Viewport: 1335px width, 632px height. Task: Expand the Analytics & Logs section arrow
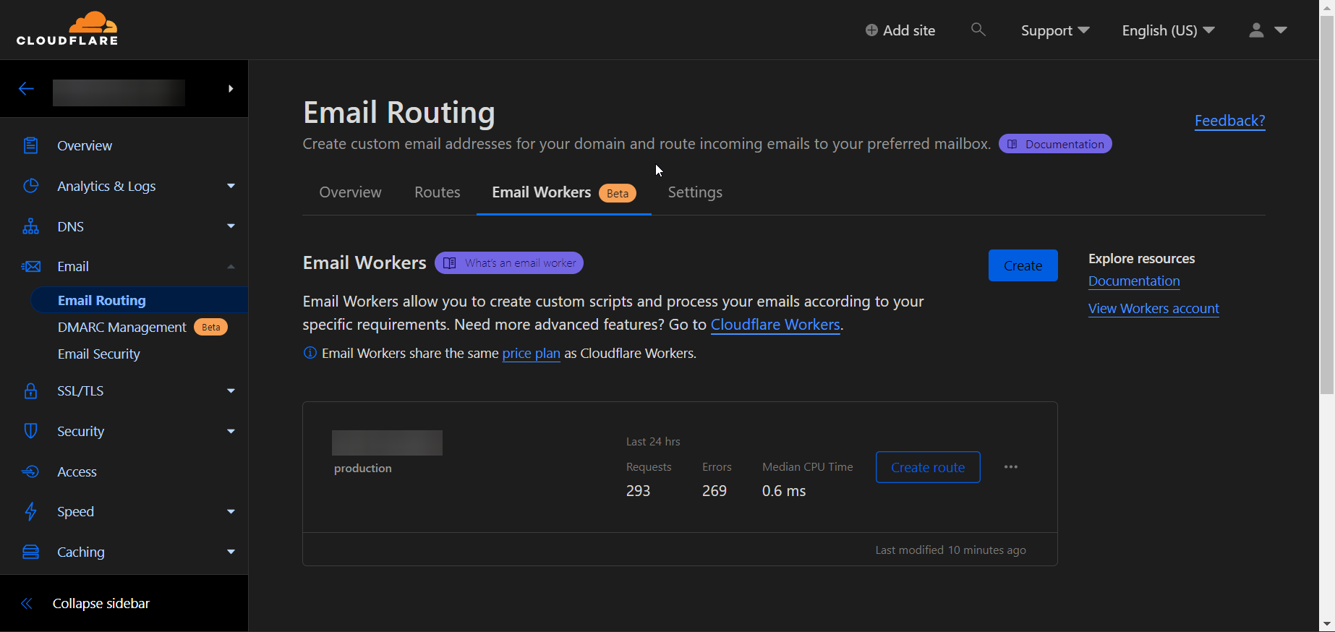click(x=231, y=186)
